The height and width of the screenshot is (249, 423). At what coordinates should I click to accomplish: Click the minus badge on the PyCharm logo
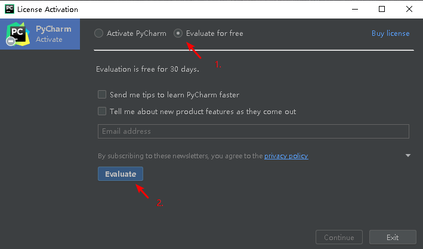pyautogui.click(x=11, y=41)
